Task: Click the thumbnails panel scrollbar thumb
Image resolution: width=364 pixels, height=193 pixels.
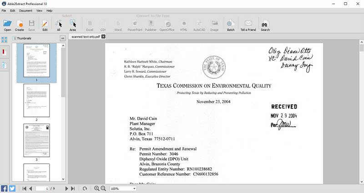Action: point(63,73)
